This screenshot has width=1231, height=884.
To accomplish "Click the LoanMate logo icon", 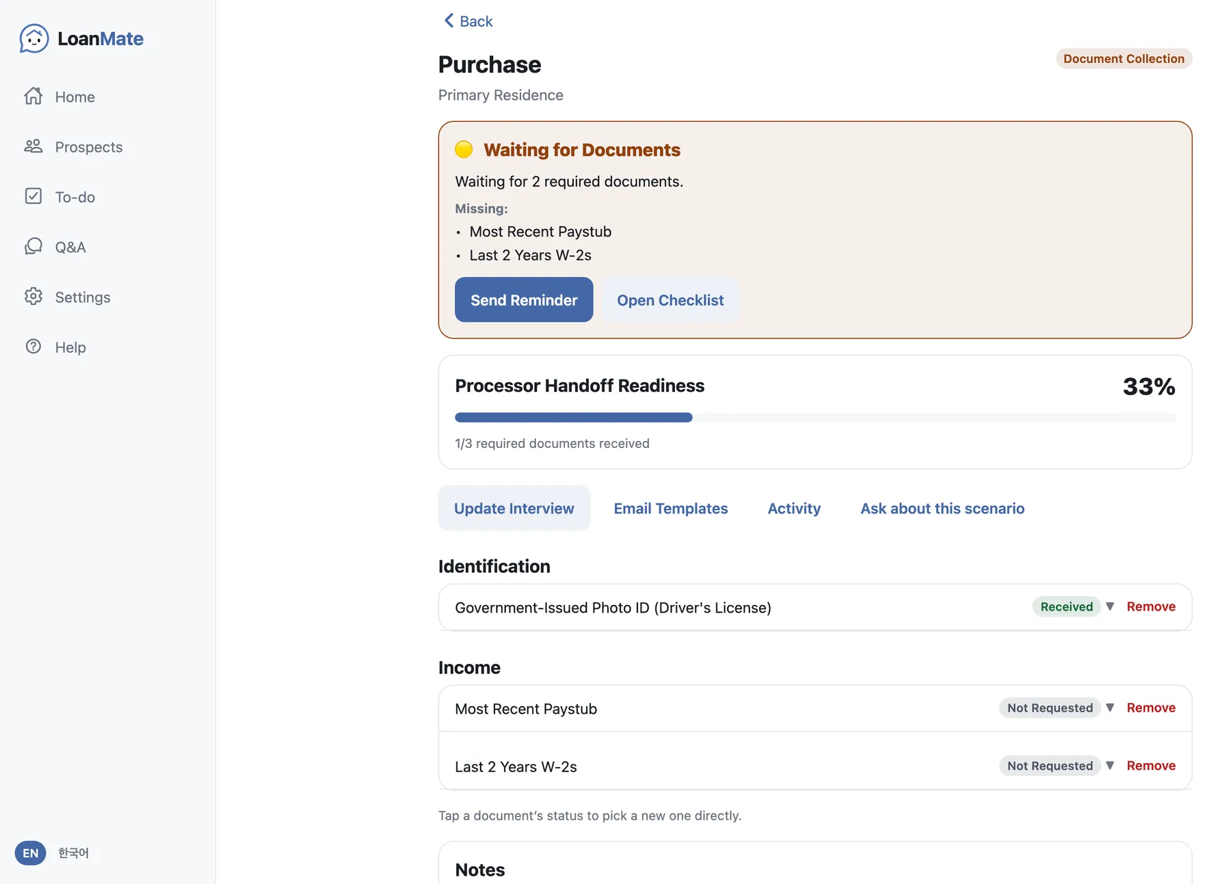I will point(34,38).
